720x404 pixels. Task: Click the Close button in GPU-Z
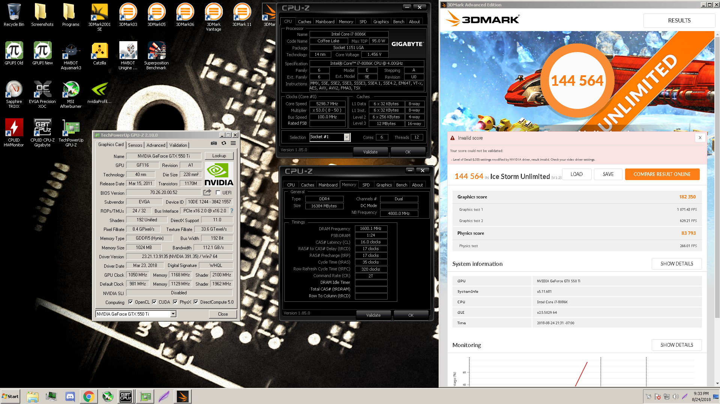tap(223, 314)
